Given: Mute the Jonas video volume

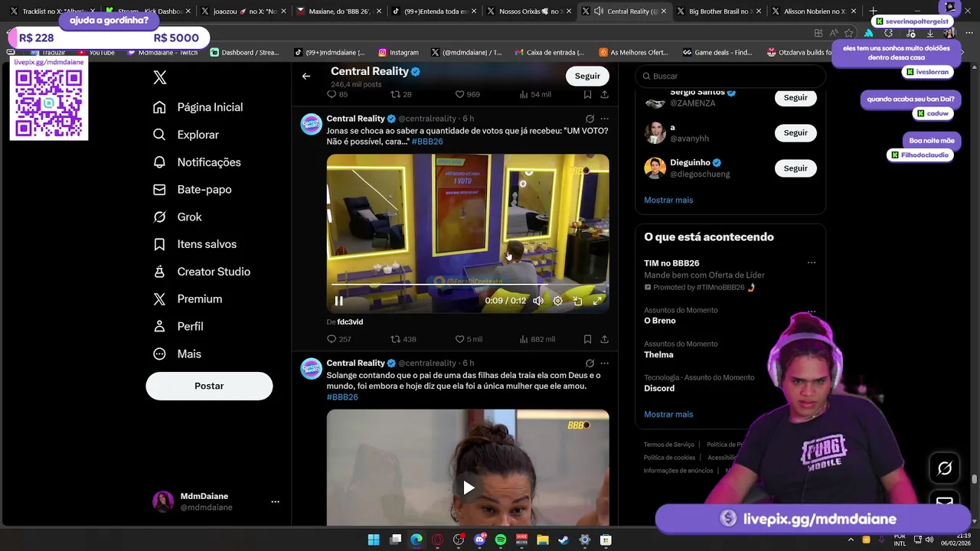Looking at the screenshot, I should click(538, 301).
